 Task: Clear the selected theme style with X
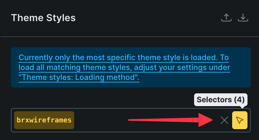tap(224, 120)
